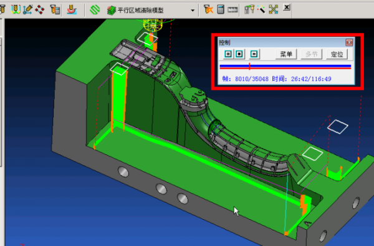This screenshot has height=246, width=374.
Task: Click the 菜单 button
Action: tap(286, 54)
